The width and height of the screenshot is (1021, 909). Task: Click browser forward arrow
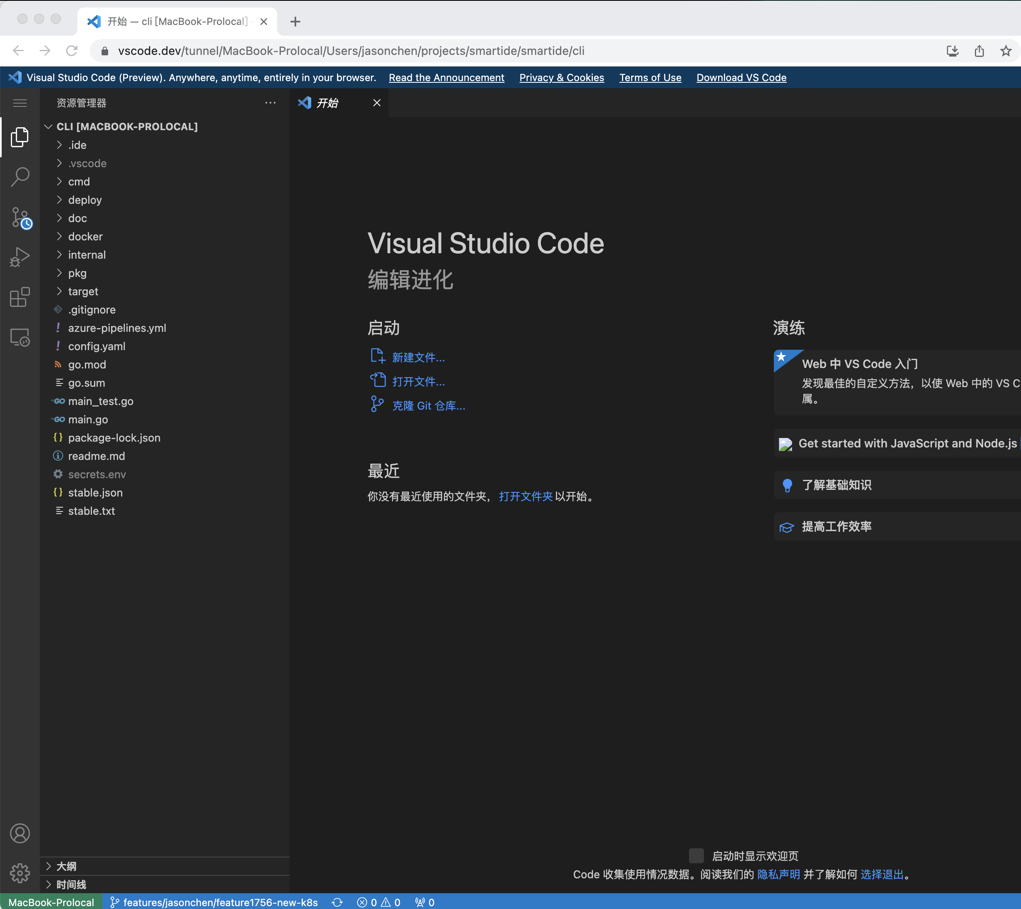tap(45, 51)
